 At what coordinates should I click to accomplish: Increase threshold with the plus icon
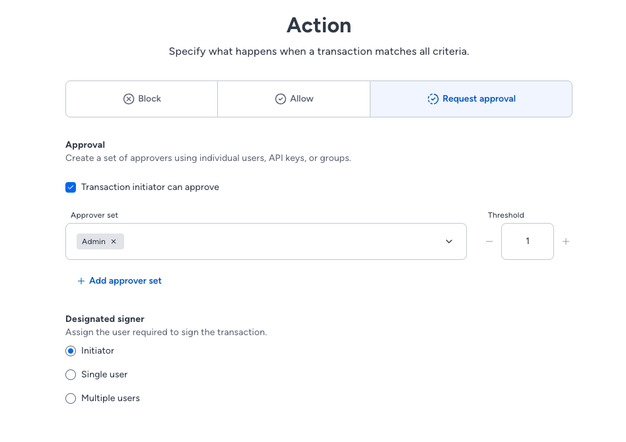point(566,241)
